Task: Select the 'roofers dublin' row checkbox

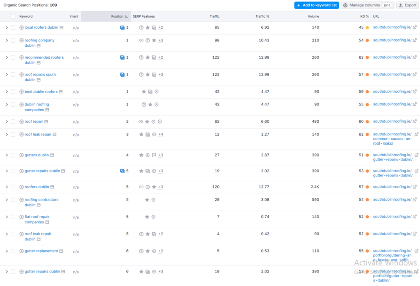Action: tap(13, 187)
